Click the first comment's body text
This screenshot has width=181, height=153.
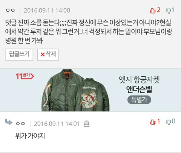89,32
